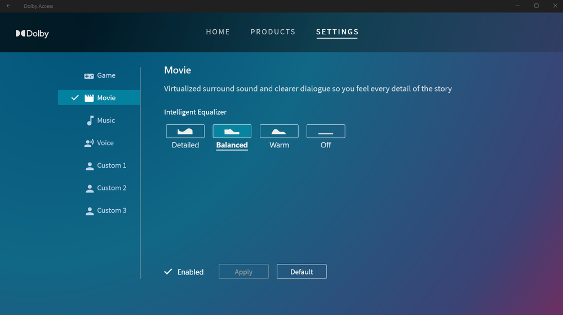The width and height of the screenshot is (563, 315).
Task: Click the Detailed label
Action: (x=185, y=145)
